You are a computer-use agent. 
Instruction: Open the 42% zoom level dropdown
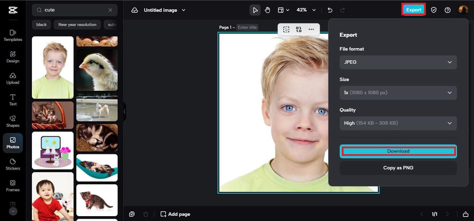[x=306, y=10]
